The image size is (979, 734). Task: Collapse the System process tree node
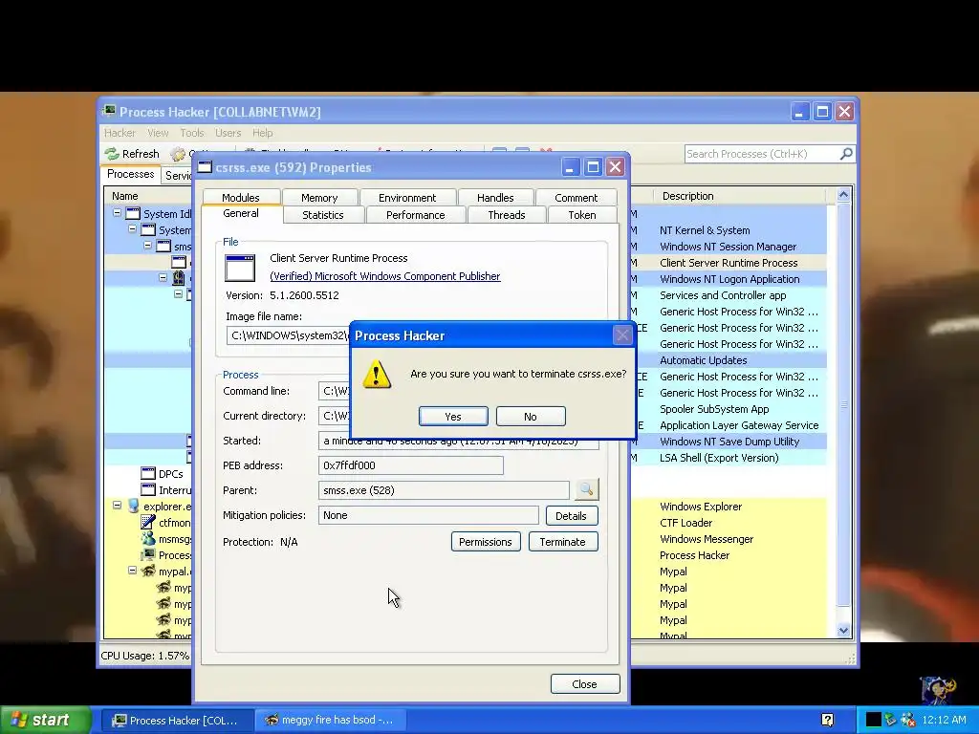(132, 229)
